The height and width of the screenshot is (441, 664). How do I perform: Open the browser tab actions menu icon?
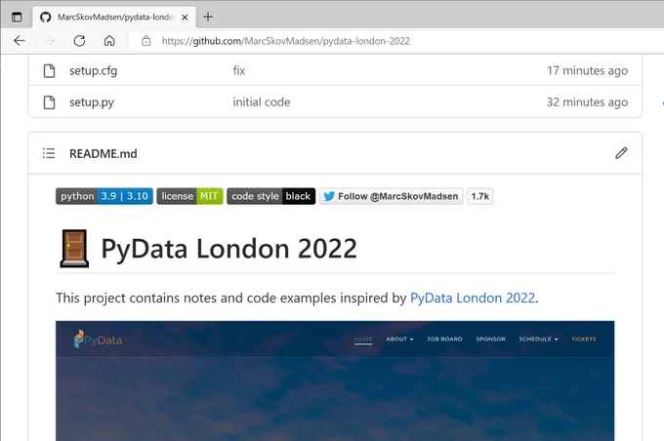pos(17,17)
